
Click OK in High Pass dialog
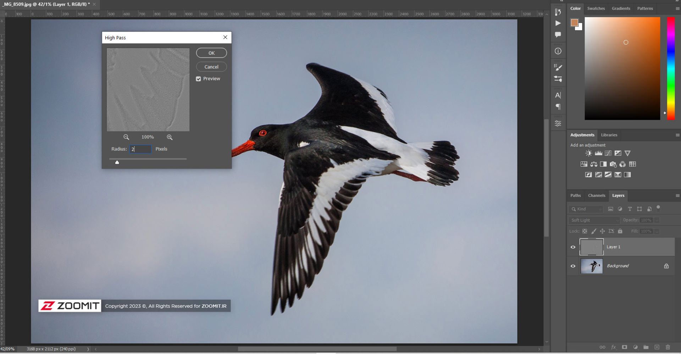(211, 53)
